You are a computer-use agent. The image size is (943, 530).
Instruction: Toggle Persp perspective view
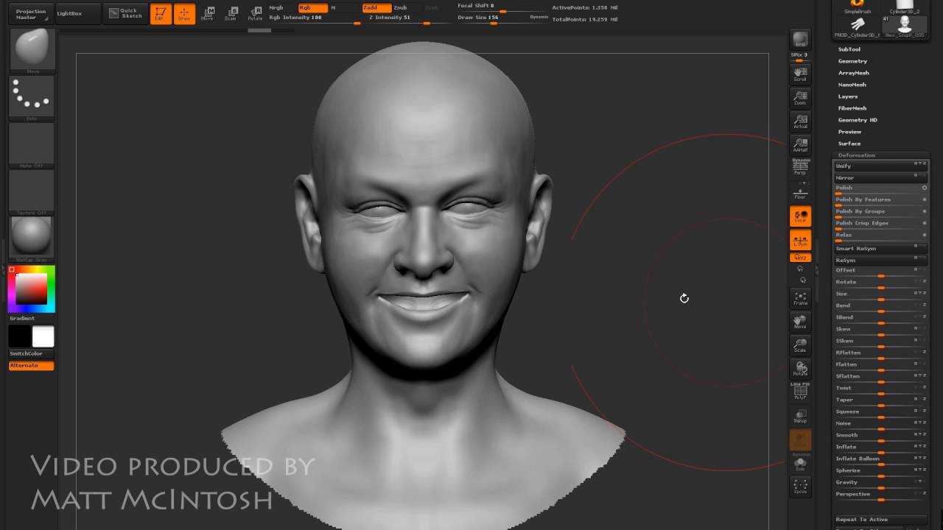(x=800, y=168)
